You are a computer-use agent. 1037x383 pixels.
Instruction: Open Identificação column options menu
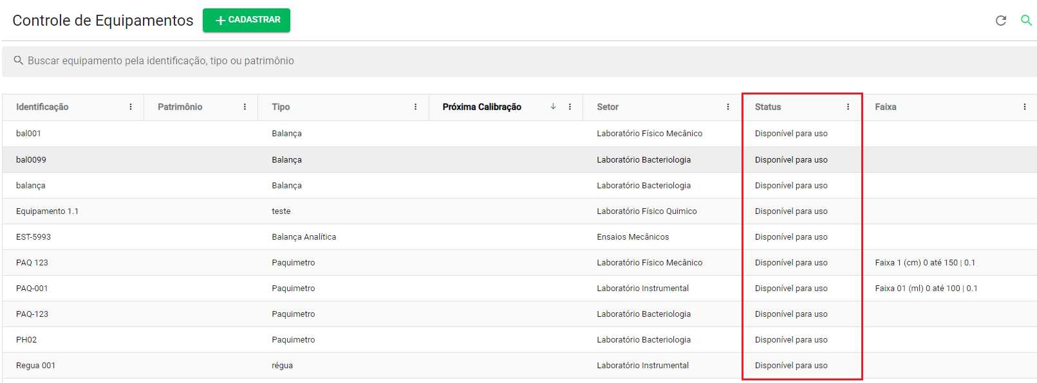[x=131, y=107]
